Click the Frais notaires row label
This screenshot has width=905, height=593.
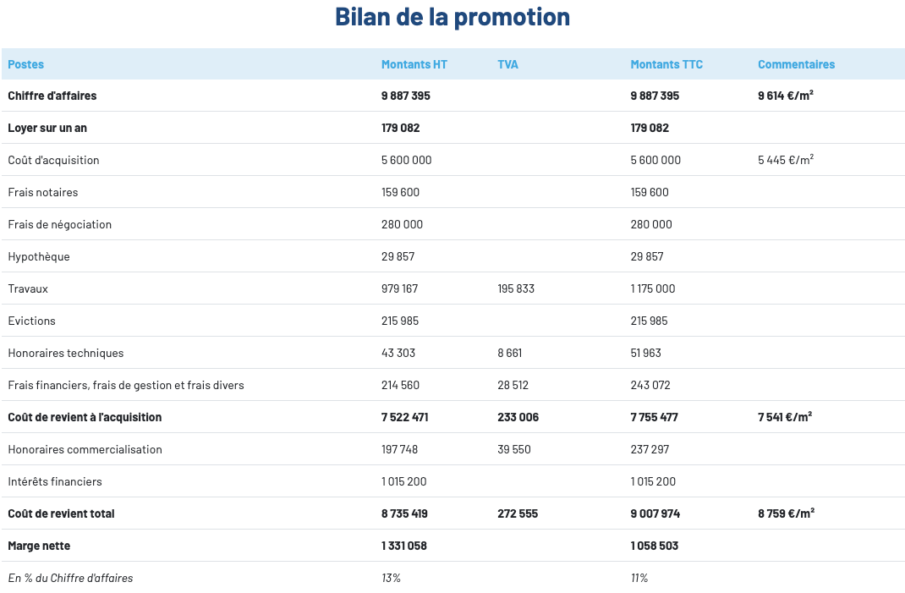pos(42,192)
